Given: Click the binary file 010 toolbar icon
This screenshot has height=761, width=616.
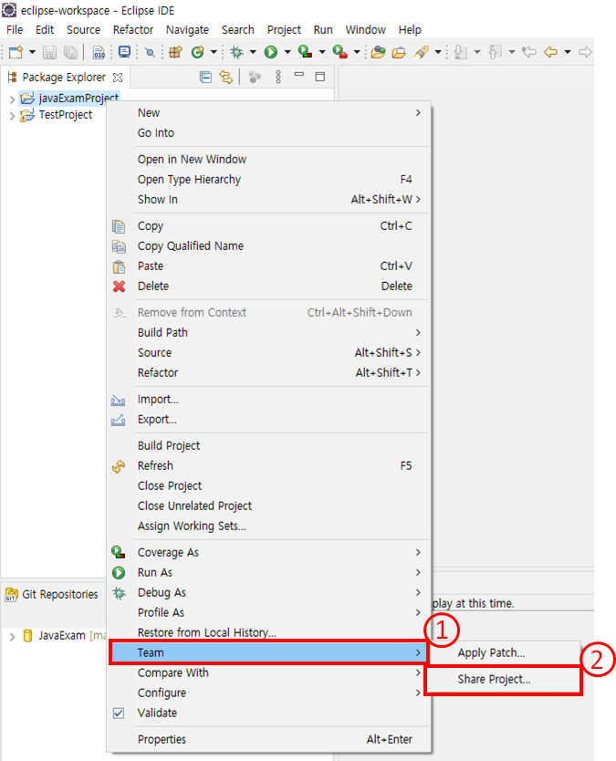Looking at the screenshot, I should [99, 52].
